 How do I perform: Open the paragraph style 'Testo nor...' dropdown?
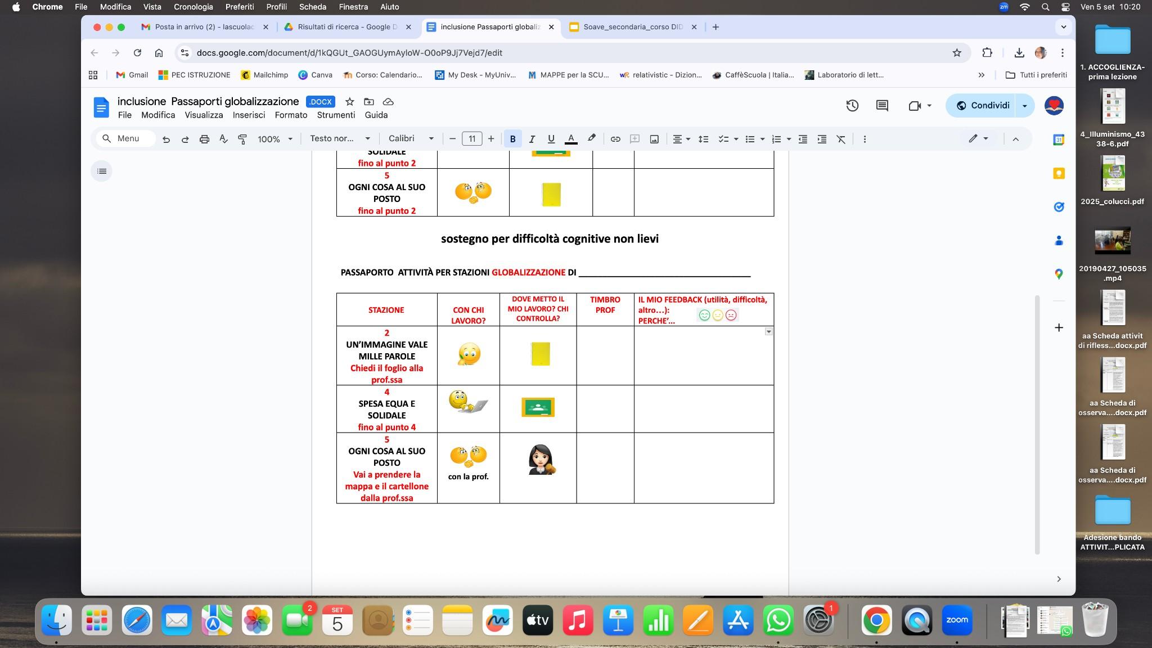point(340,139)
